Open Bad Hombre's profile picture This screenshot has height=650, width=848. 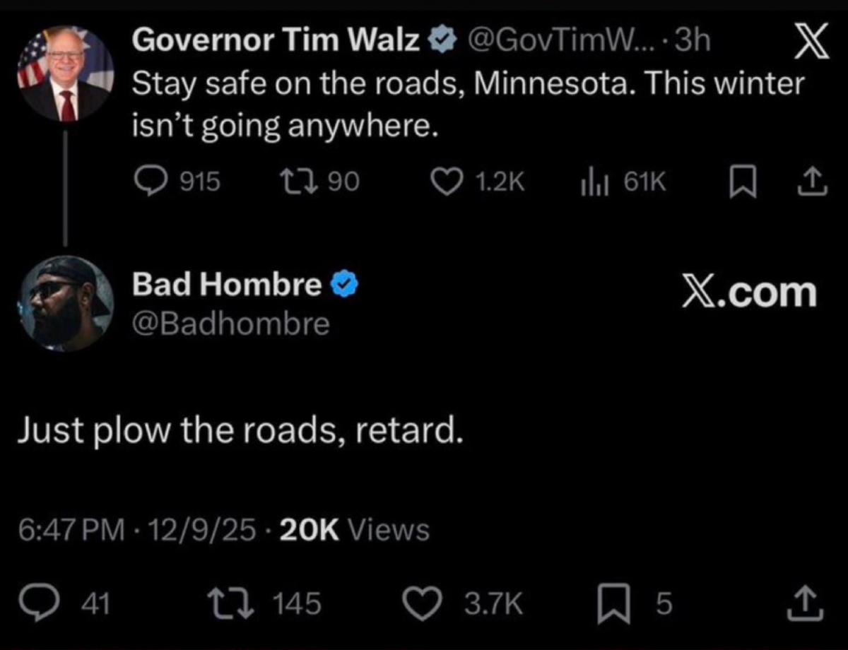point(65,303)
